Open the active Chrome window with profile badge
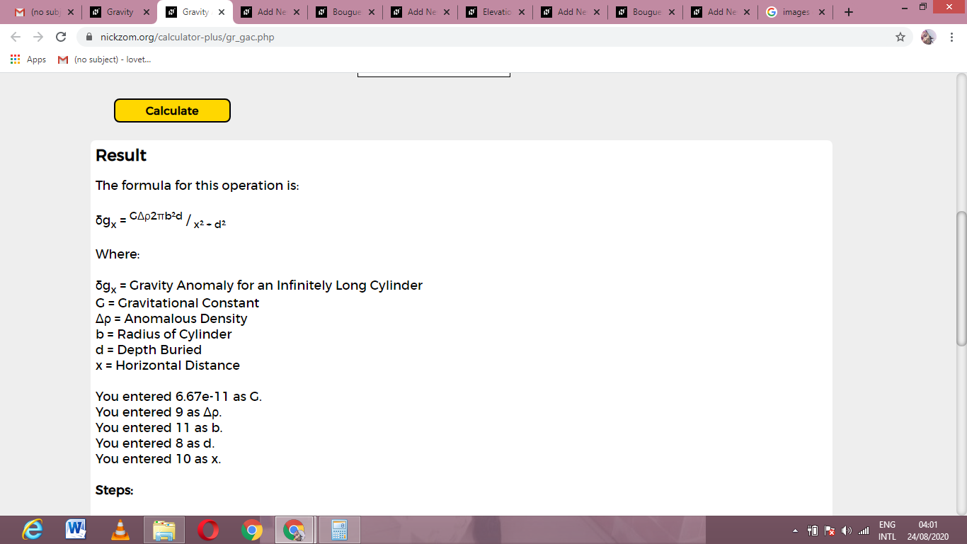The width and height of the screenshot is (967, 544). [294, 530]
